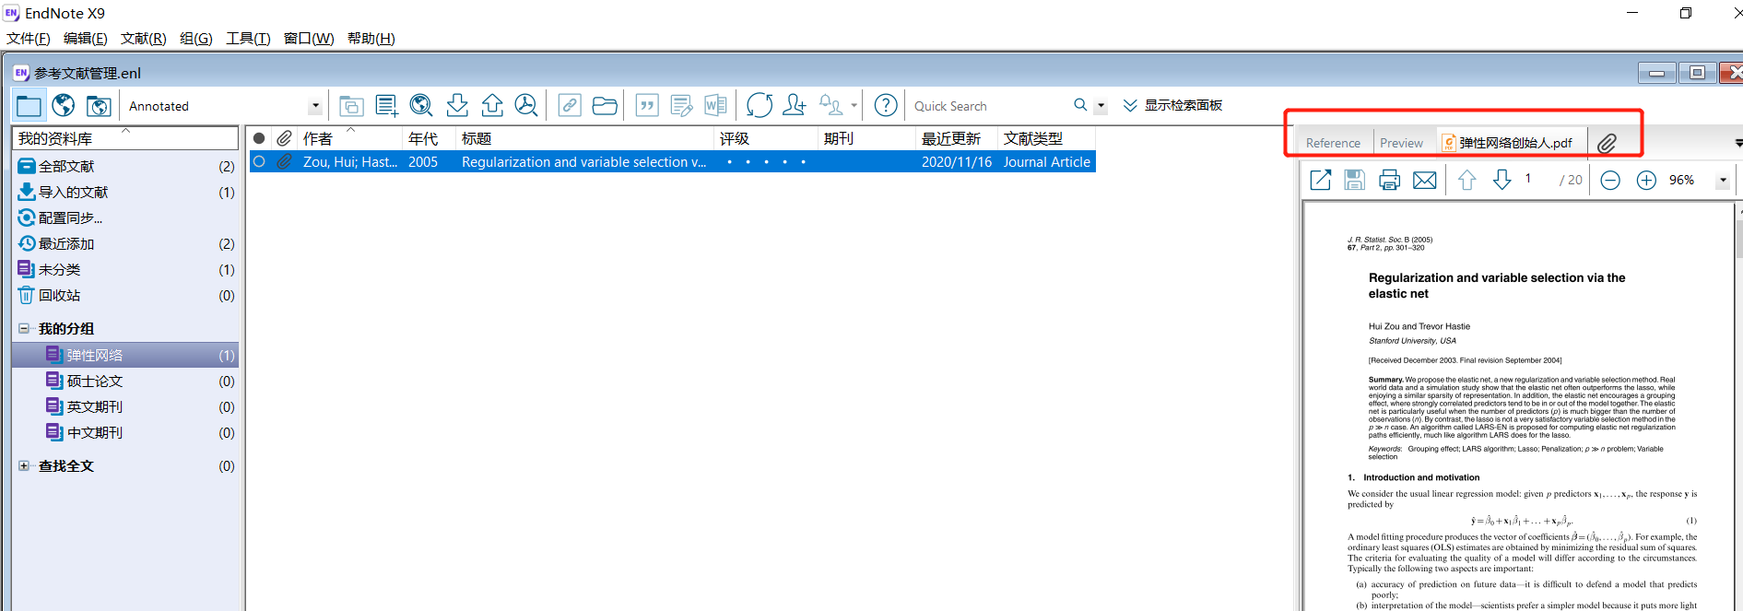Toggle read status circle of Zou, Hui reference
Viewport: 1743px width, 611px height.
pos(259,161)
